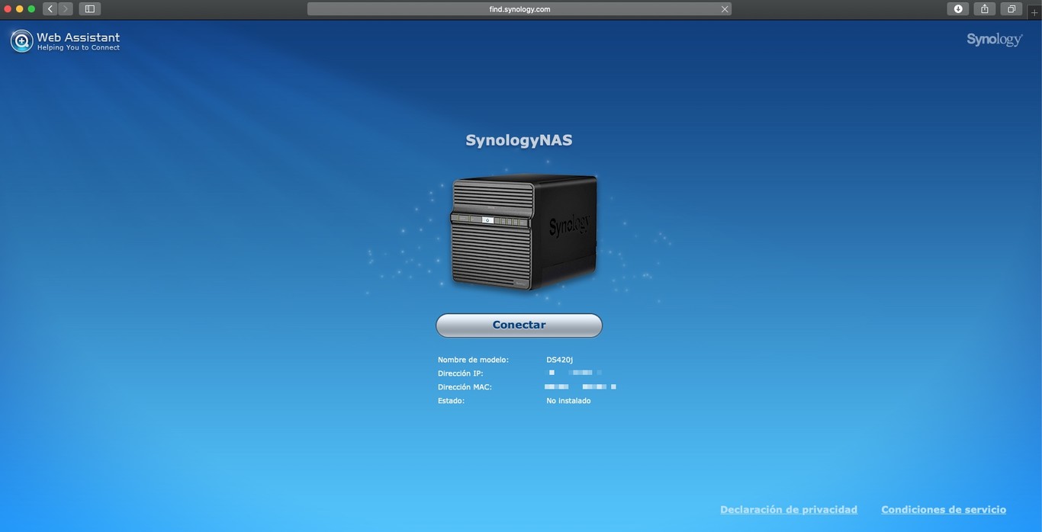Click the back navigation arrow

(x=49, y=8)
